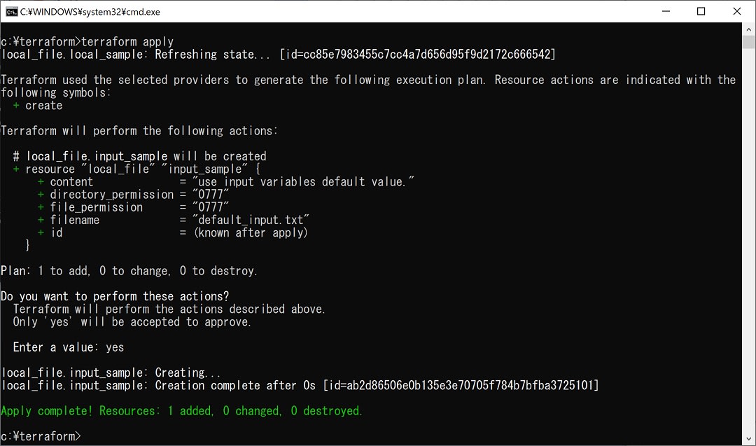The height and width of the screenshot is (446, 756).
Task: Click the 'resource "local_file" "input_sample"' line
Action: point(137,169)
